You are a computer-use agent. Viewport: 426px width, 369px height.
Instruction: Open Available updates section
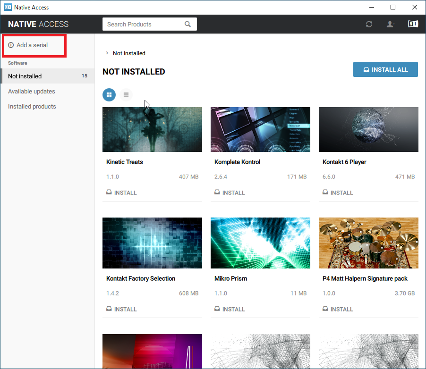tap(32, 92)
